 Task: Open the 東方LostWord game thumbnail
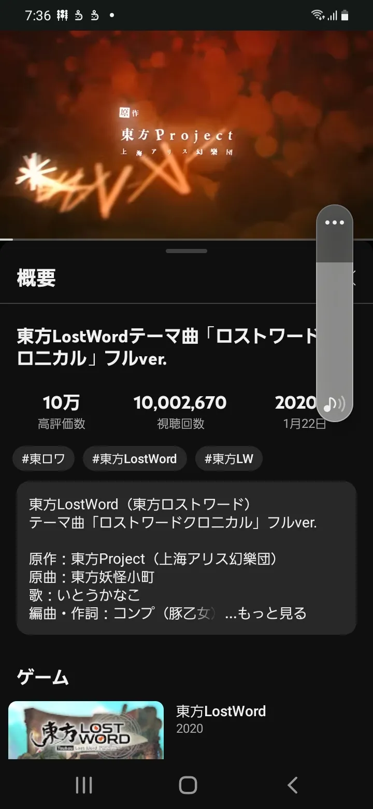point(86,730)
